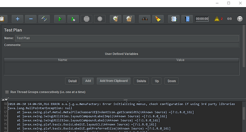Collapse all nodes with minus icon
The height and width of the screenshot is (132, 246).
[x=31, y=19]
